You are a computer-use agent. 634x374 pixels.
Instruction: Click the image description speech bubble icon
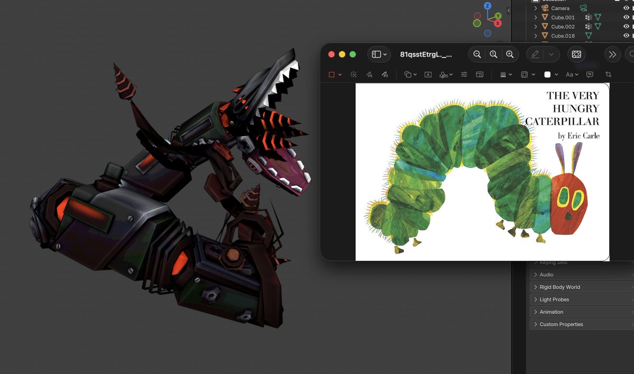[x=590, y=74]
